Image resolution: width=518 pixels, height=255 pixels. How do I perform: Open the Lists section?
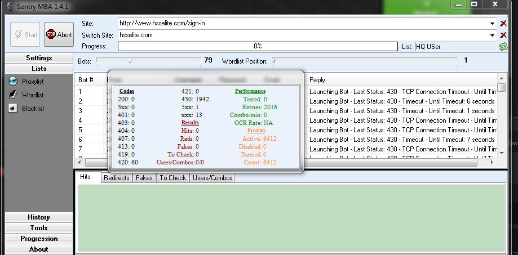pos(39,69)
